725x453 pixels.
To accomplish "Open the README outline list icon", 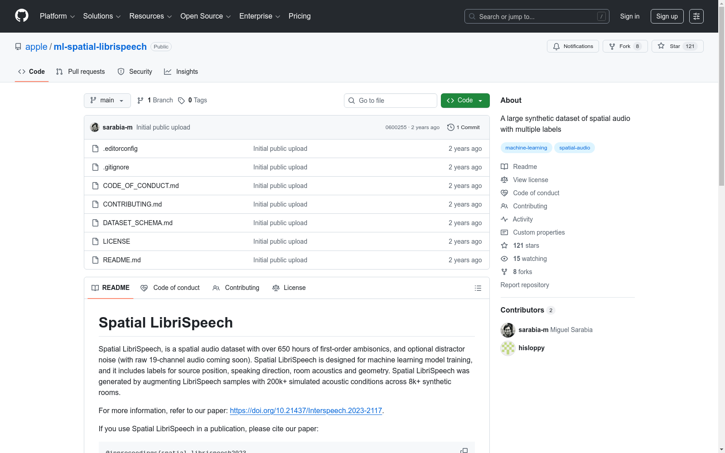I will point(478,288).
